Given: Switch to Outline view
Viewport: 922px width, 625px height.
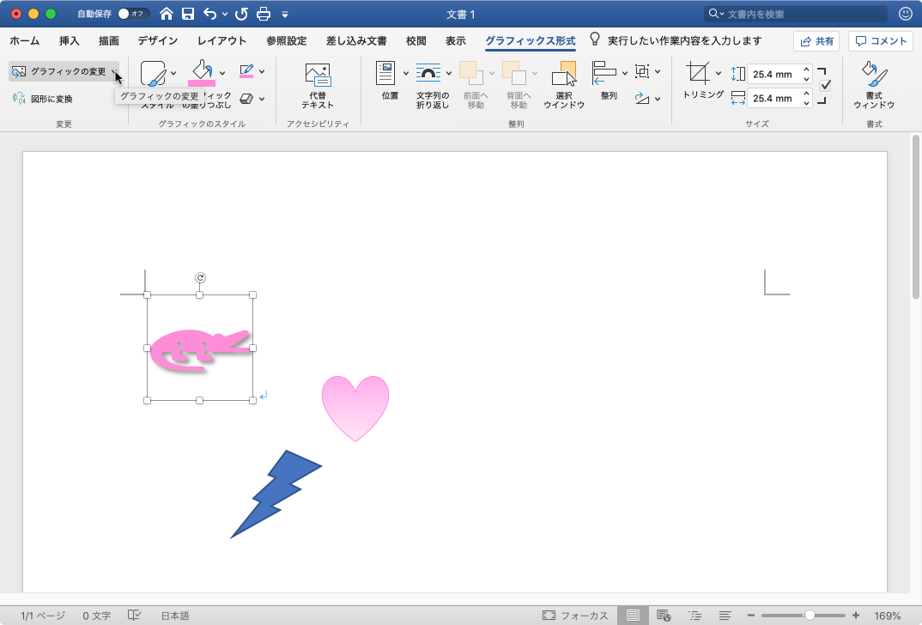Looking at the screenshot, I should point(695,615).
